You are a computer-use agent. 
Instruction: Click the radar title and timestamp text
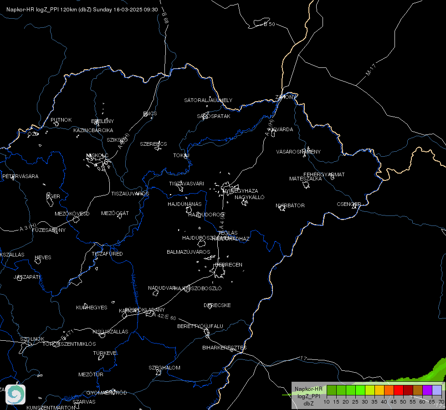(x=82, y=10)
